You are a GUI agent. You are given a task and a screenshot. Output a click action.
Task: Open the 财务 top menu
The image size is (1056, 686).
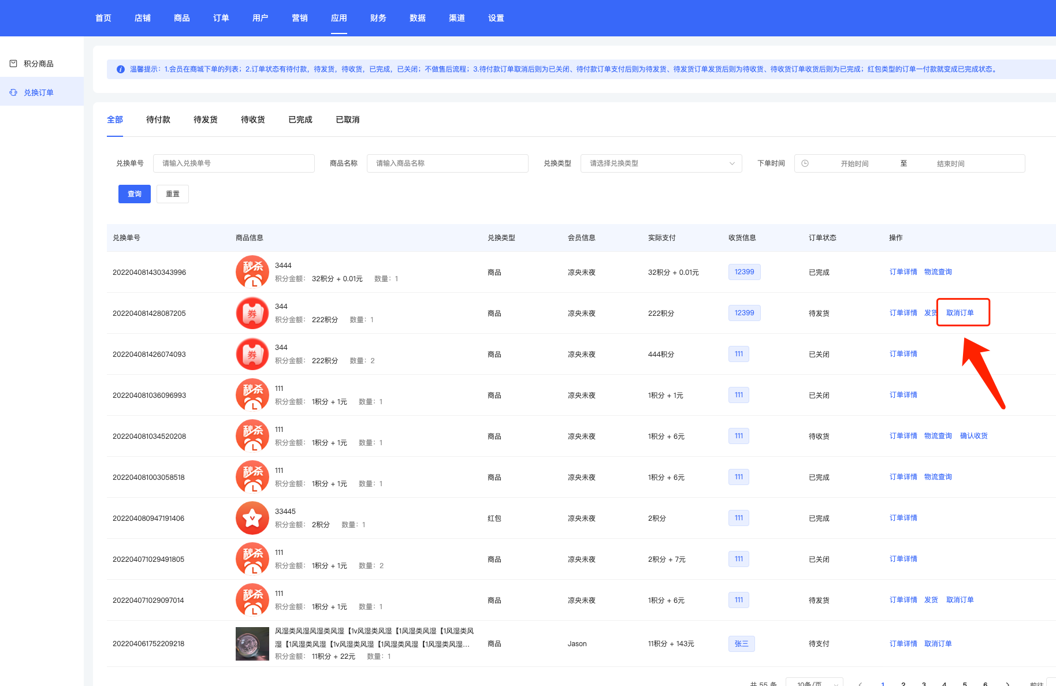378,18
